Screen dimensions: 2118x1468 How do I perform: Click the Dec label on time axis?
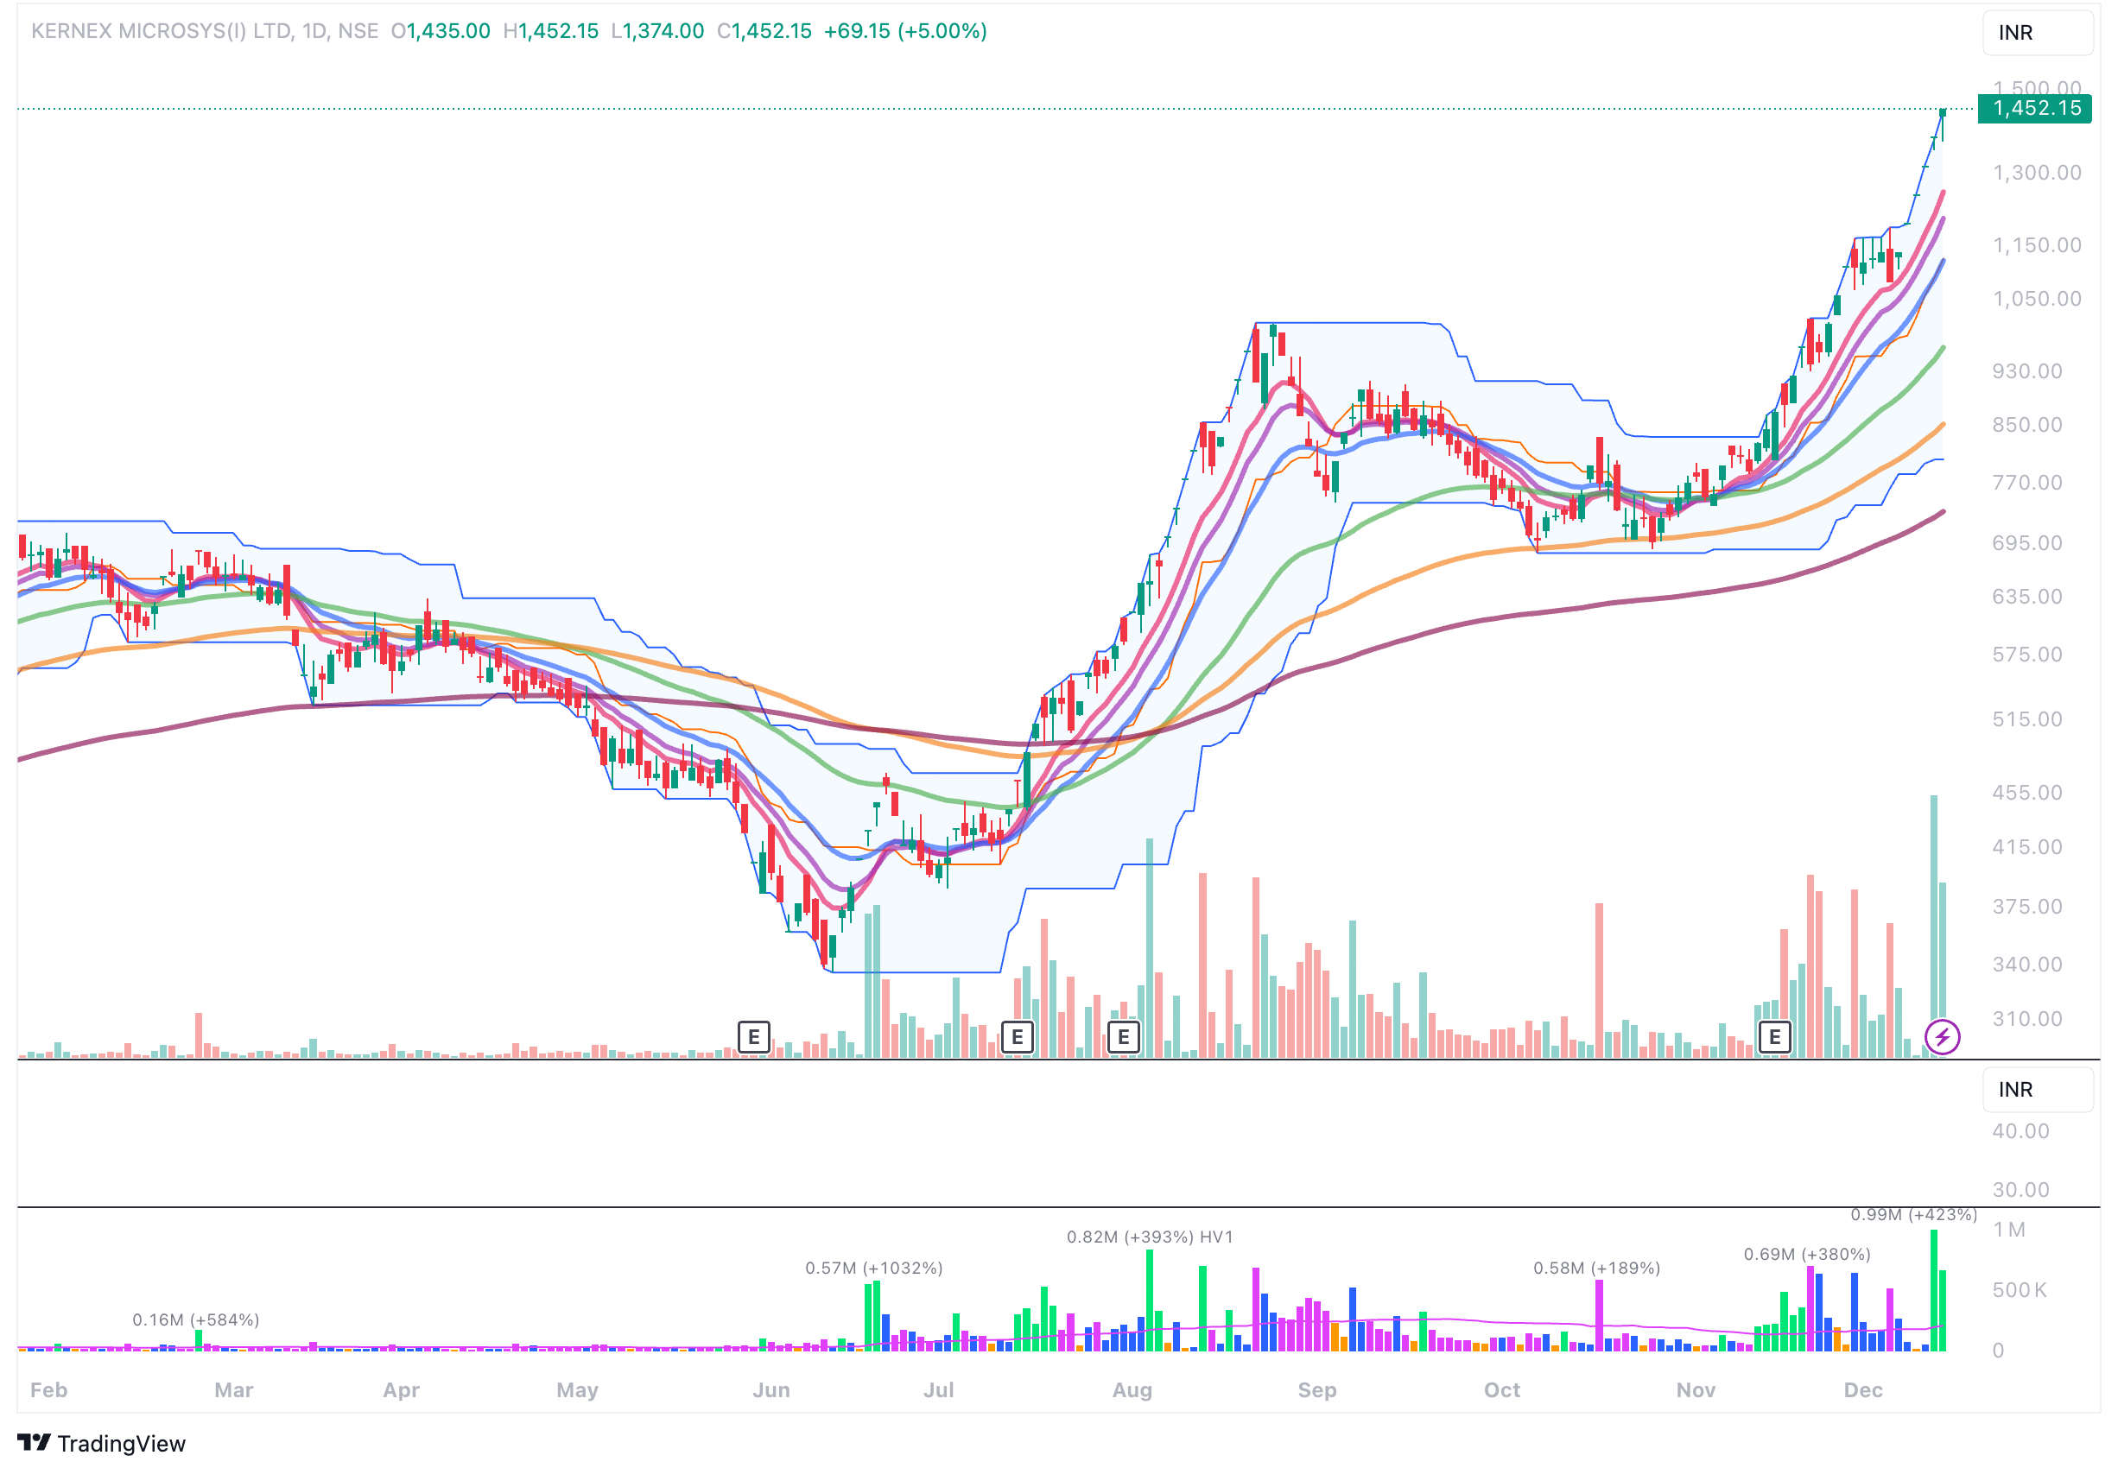(1862, 1389)
